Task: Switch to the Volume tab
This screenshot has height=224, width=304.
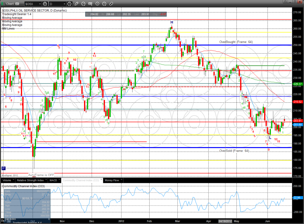Action: (x=7, y=180)
